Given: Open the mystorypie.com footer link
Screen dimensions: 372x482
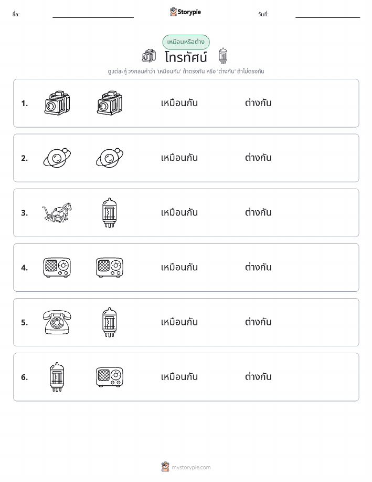Looking at the screenshot, I should pos(191,467).
